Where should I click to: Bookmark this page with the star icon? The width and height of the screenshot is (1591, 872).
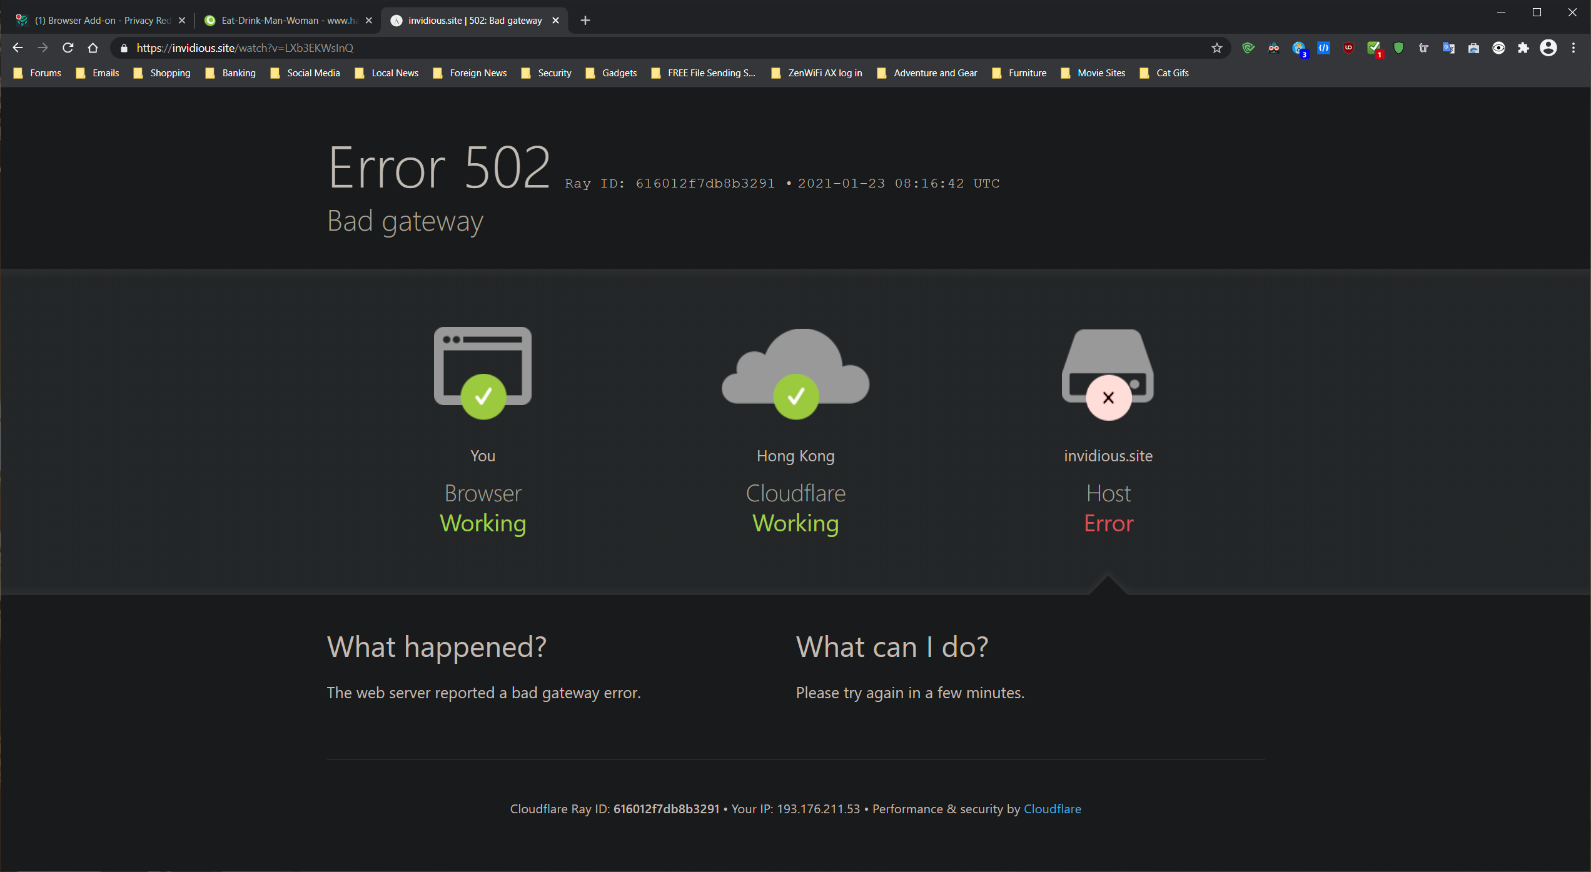[x=1216, y=48]
